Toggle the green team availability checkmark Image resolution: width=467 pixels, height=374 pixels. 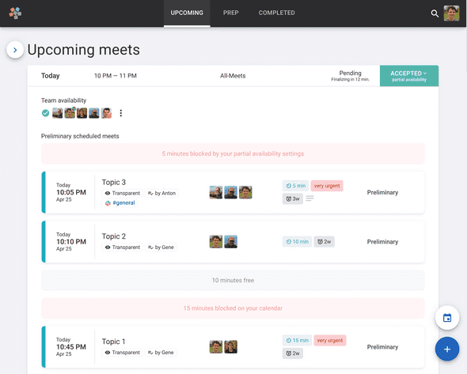click(45, 113)
